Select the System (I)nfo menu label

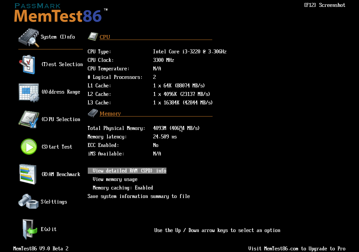pos(58,37)
